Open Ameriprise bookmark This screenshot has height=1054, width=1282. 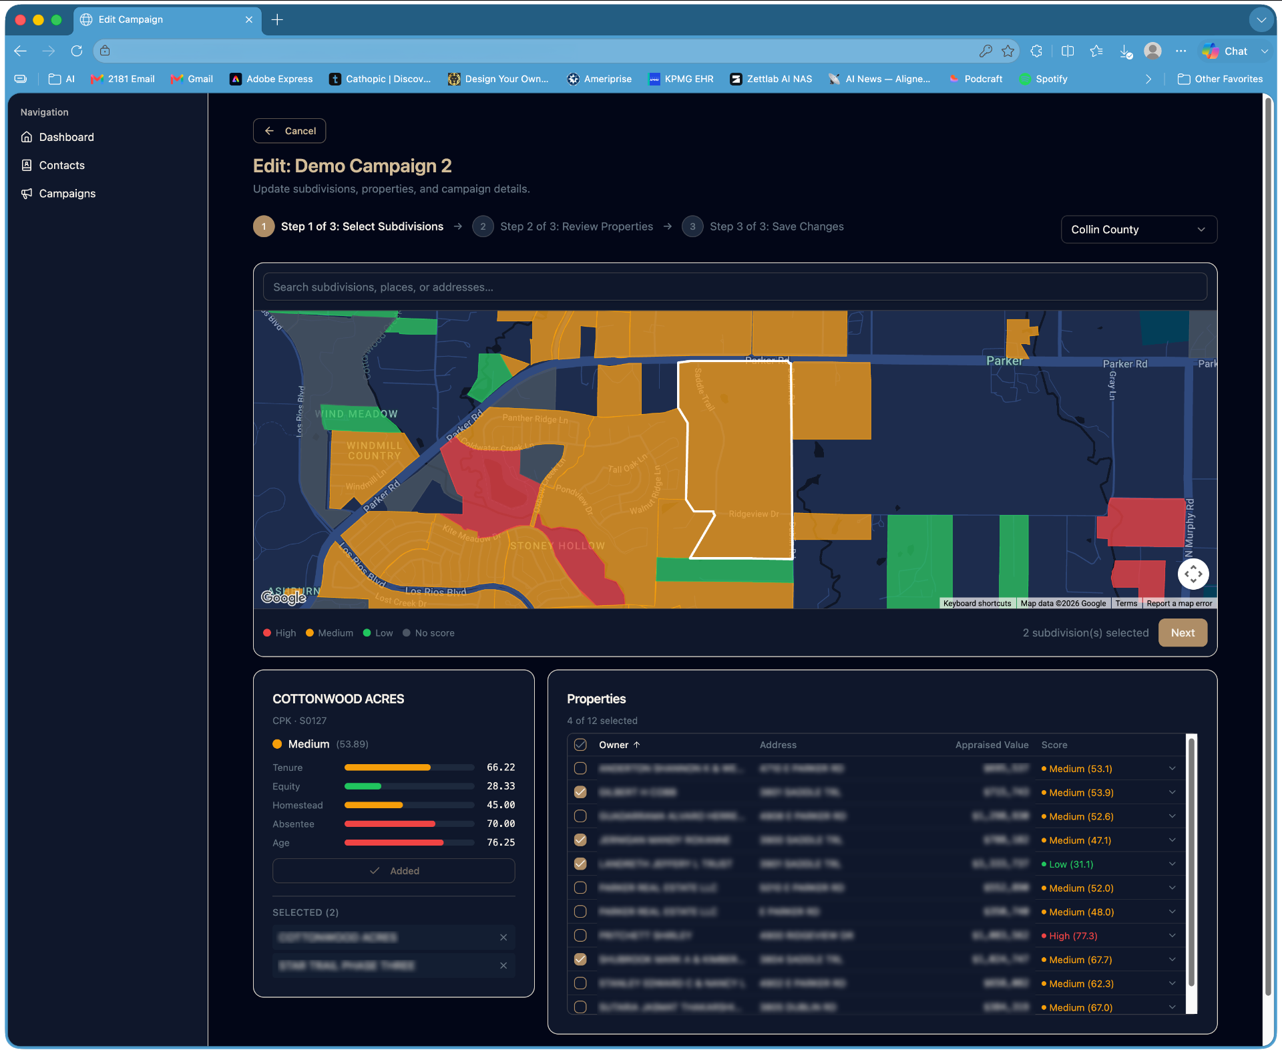[x=600, y=79]
